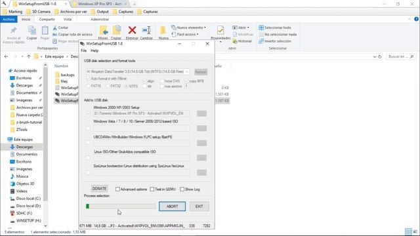This screenshot has height=236, width=420.
Task: Collapse the Explorer ribbon with chevron
Action: pos(409,19)
